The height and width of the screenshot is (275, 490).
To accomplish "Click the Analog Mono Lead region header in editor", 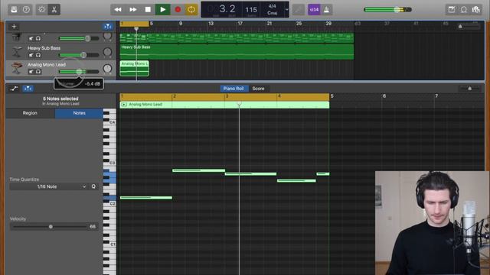I will click(224, 105).
